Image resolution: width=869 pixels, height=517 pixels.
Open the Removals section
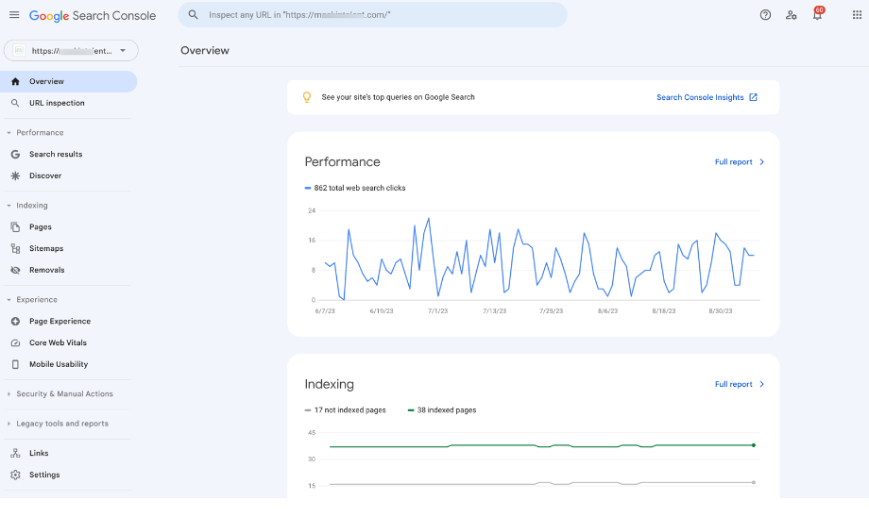coord(46,270)
